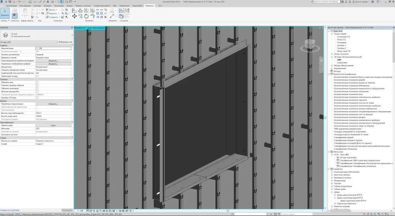This screenshot has width=395, height=216.
Task: Select the Offset tool in Изменить panel
Action: (80, 10)
